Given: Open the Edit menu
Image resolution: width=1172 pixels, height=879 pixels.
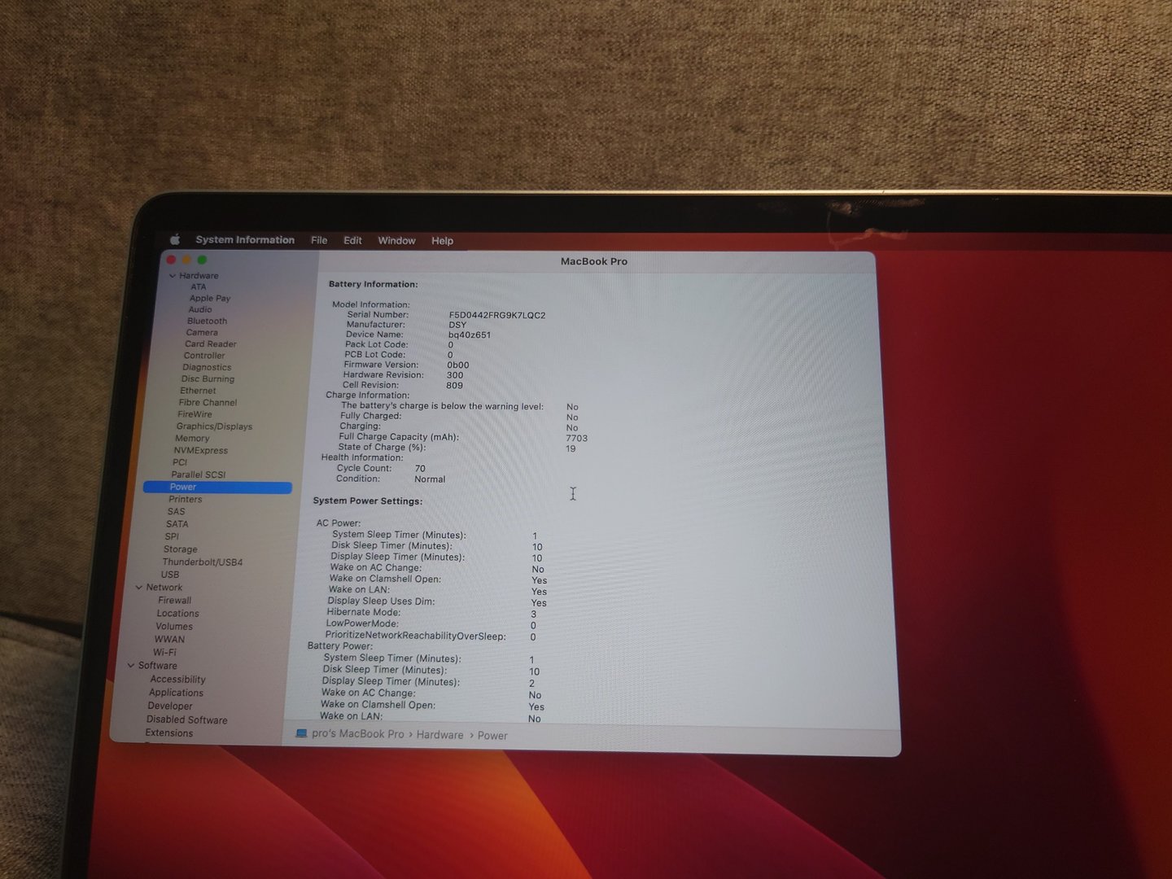Looking at the screenshot, I should click(x=352, y=240).
